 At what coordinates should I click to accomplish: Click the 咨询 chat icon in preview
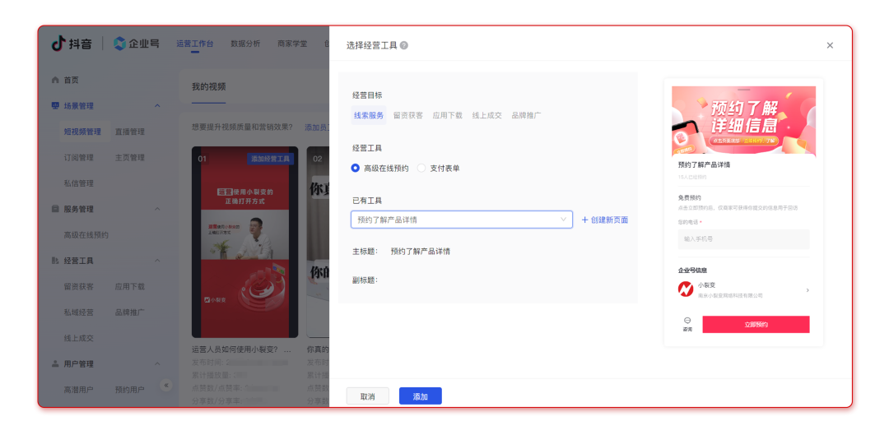687,321
